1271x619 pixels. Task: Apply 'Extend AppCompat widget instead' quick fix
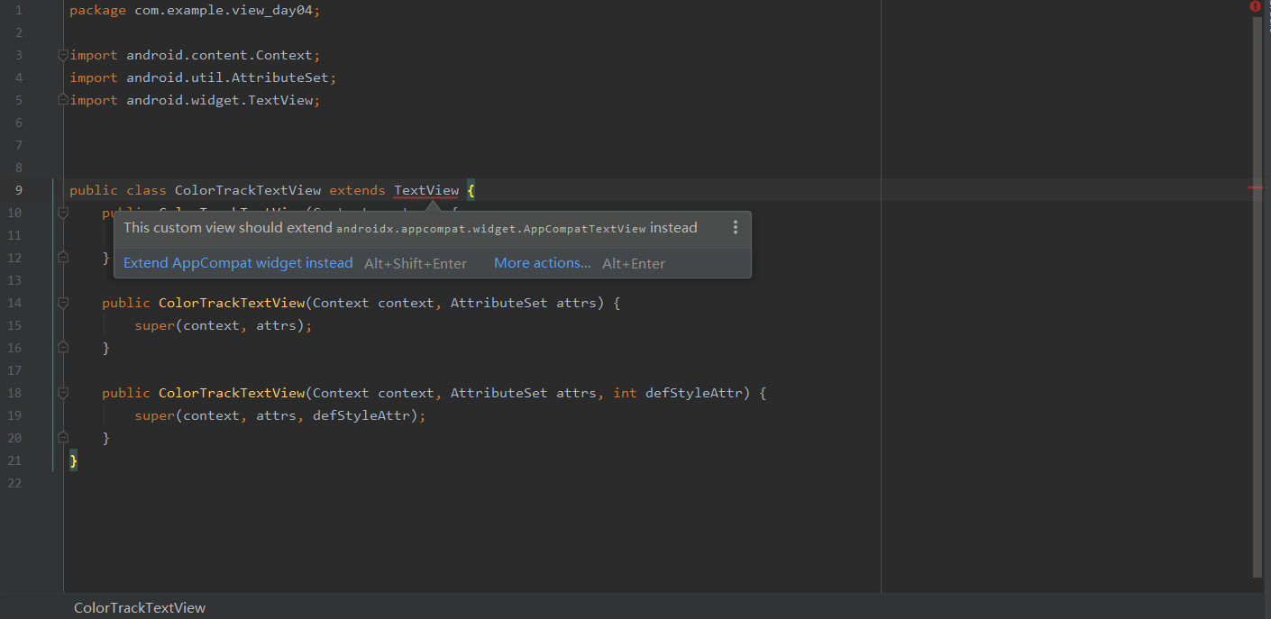(x=238, y=263)
